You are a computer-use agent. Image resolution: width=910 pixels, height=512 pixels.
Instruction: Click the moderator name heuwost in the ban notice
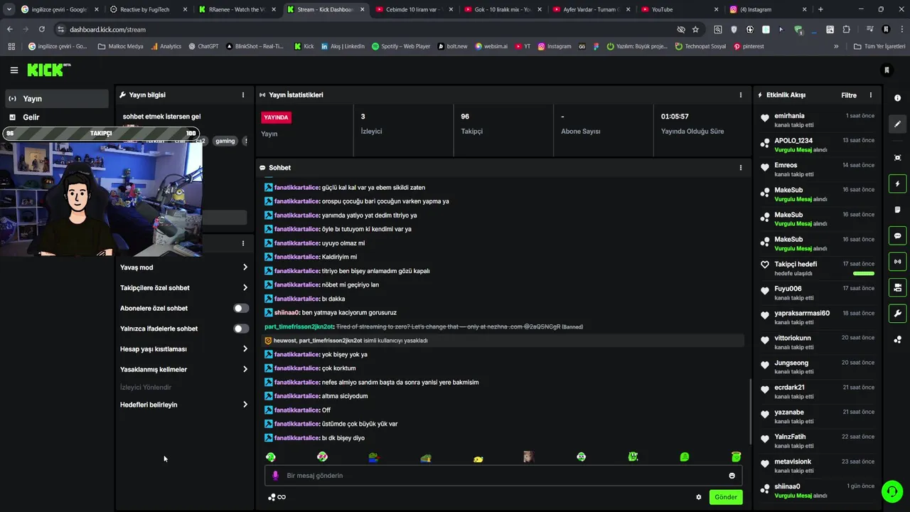pos(284,341)
